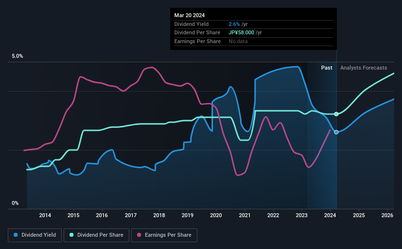
Task: Click the 2024 x-axis label
Action: pyautogui.click(x=330, y=215)
